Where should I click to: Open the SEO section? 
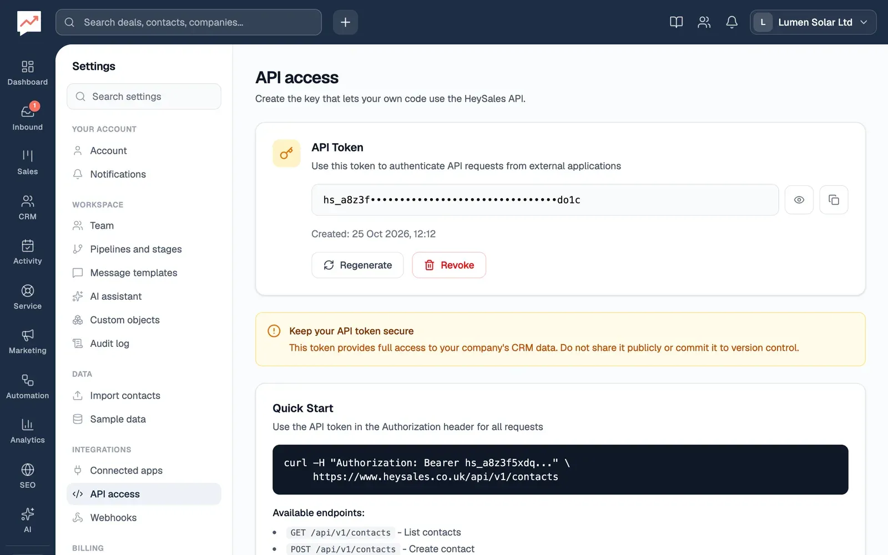point(27,476)
